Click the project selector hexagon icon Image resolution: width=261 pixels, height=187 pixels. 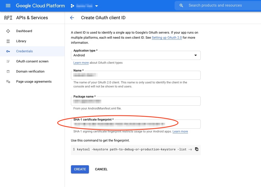(72, 6)
